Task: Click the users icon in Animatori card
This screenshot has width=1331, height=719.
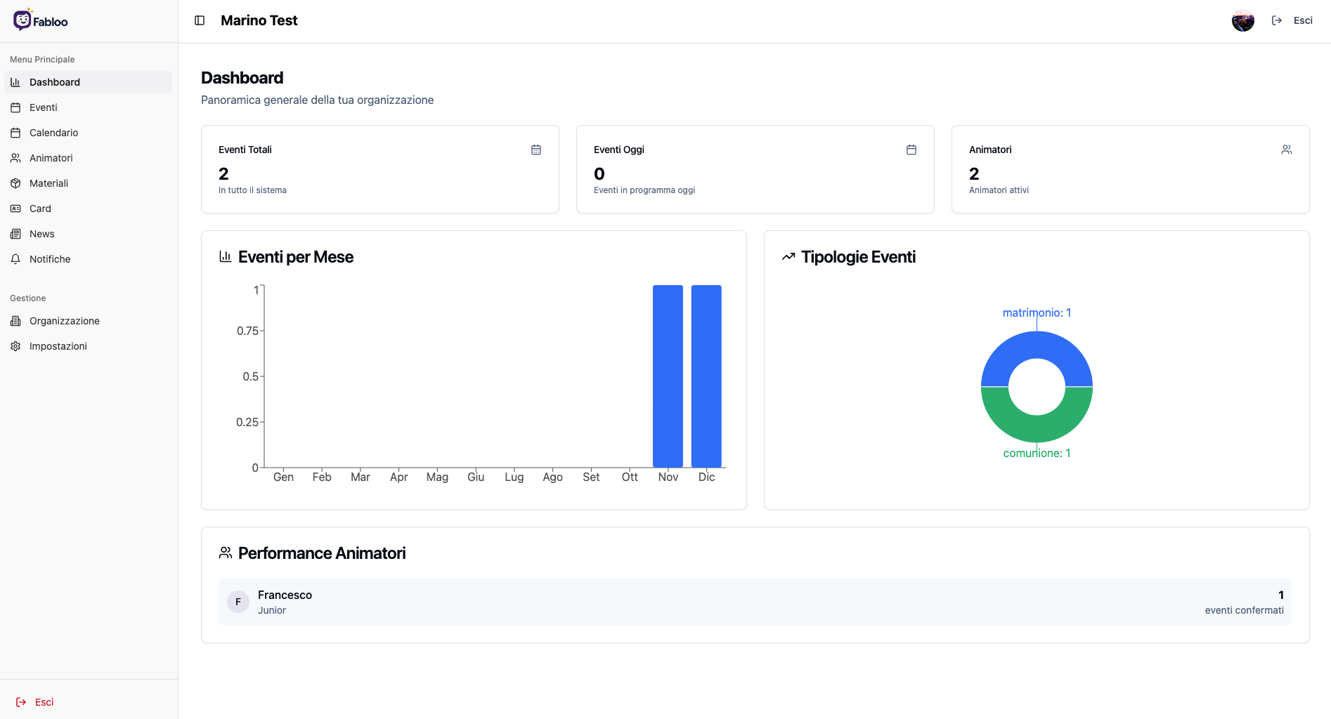Action: coord(1287,150)
